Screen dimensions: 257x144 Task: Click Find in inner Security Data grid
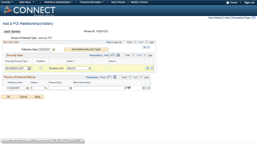click(x=106, y=55)
